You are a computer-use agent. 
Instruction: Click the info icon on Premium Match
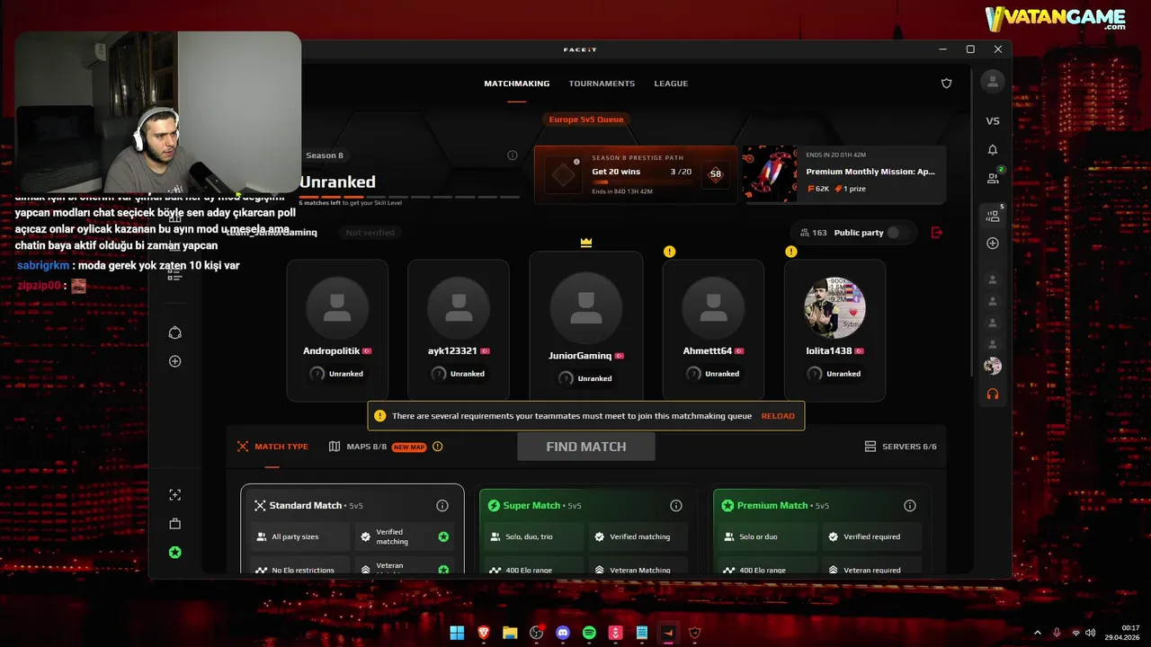click(x=910, y=506)
